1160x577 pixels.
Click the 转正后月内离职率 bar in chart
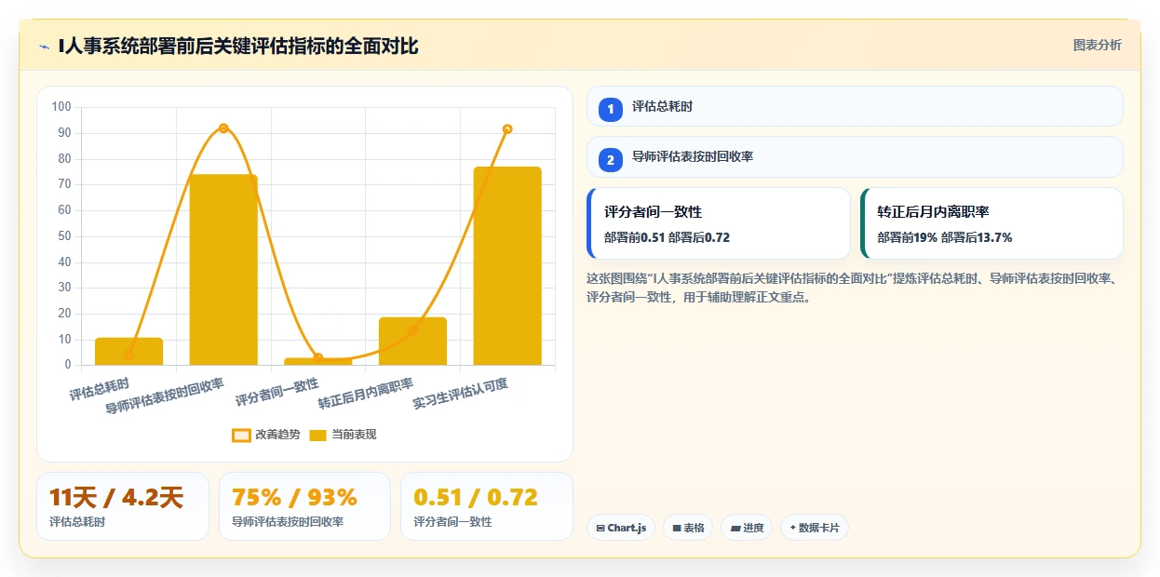tap(412, 342)
